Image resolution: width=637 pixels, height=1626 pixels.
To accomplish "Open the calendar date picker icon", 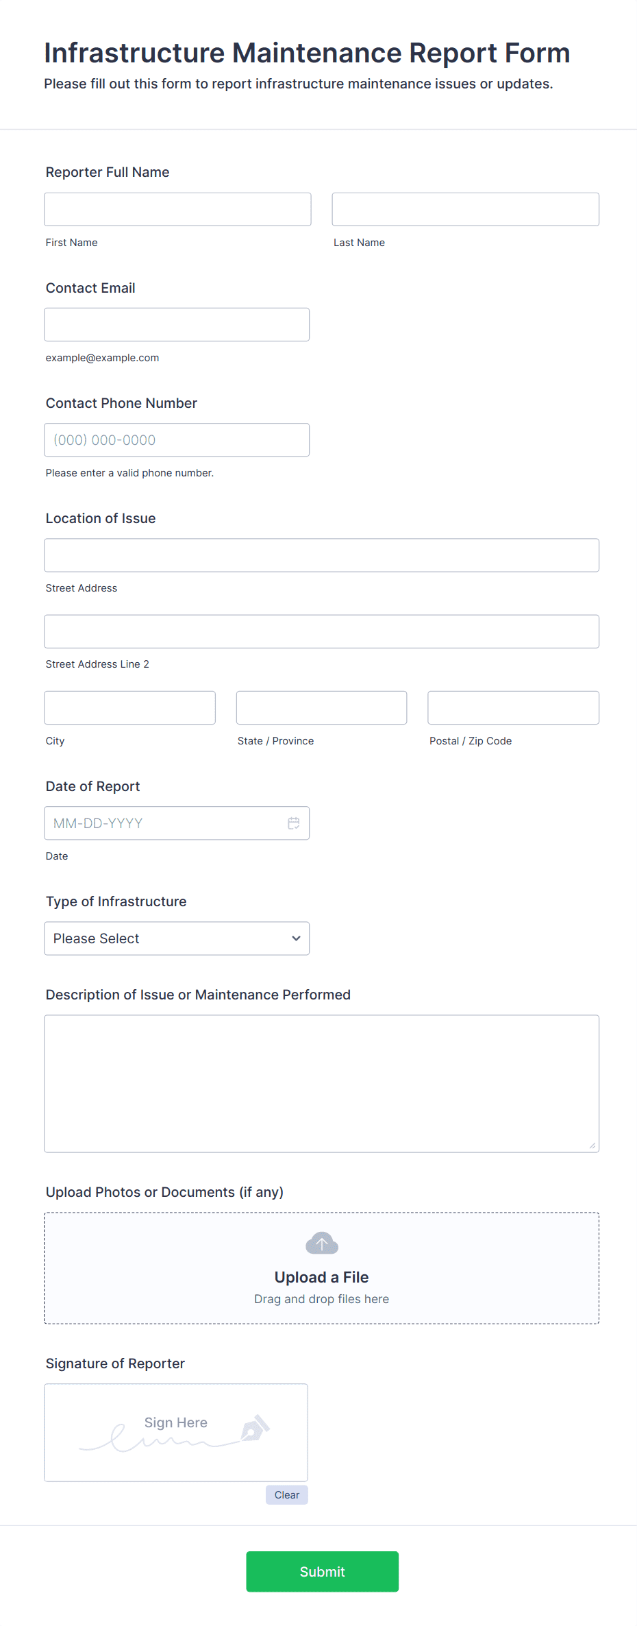I will 293,823.
